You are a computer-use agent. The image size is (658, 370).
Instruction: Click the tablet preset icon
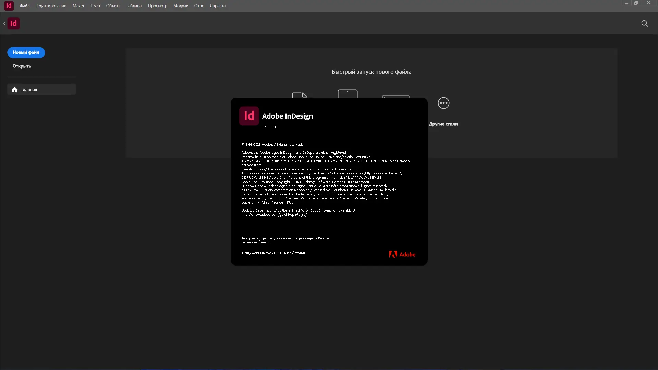tap(348, 94)
